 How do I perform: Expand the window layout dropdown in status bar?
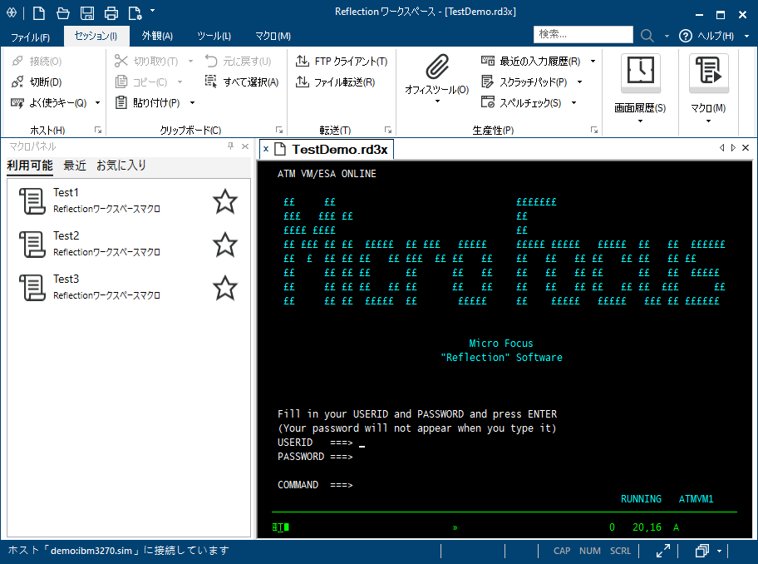click(719, 551)
